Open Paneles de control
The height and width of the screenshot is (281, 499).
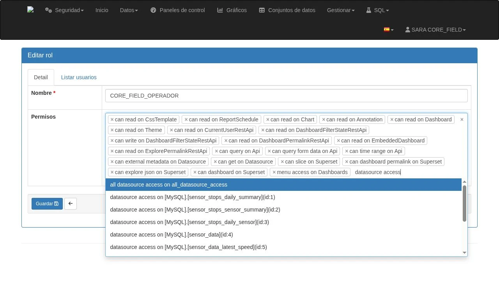pyautogui.click(x=177, y=10)
